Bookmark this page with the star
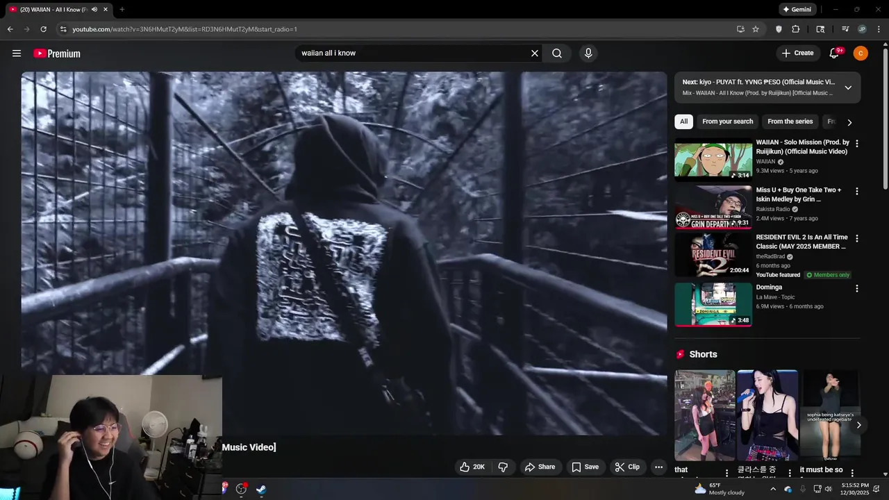This screenshot has height=500, width=889. (x=756, y=29)
